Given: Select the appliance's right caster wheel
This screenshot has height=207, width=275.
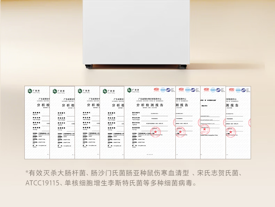Looking at the screenshot, I should [x=185, y=66].
